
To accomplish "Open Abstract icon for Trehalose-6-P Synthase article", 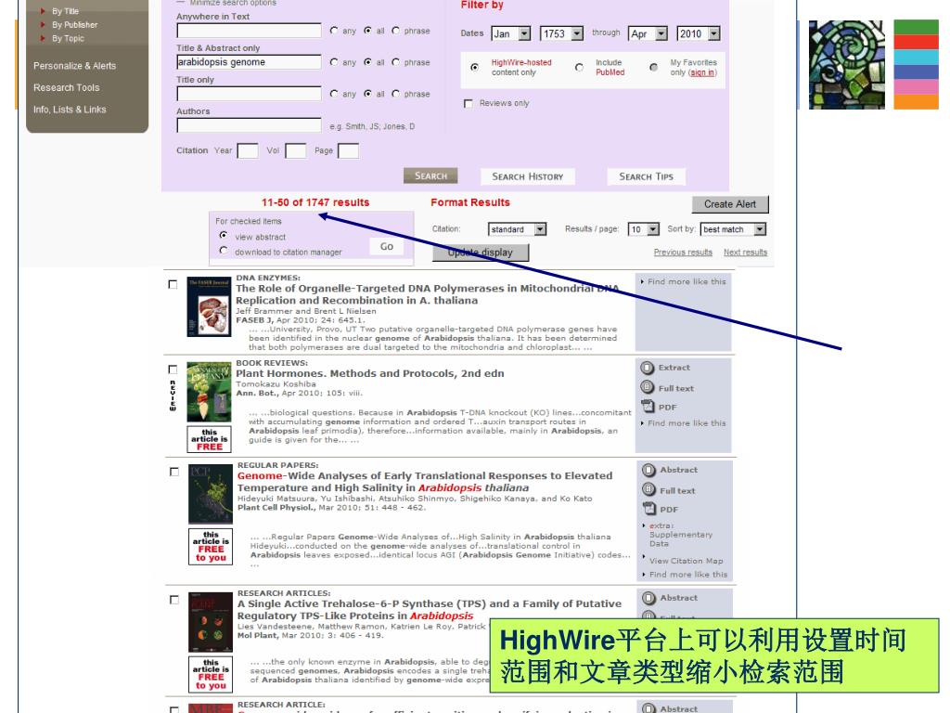I will [648, 598].
